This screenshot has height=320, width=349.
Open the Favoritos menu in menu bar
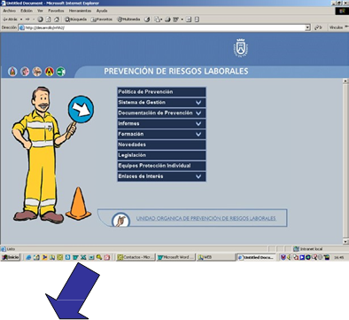(x=56, y=11)
